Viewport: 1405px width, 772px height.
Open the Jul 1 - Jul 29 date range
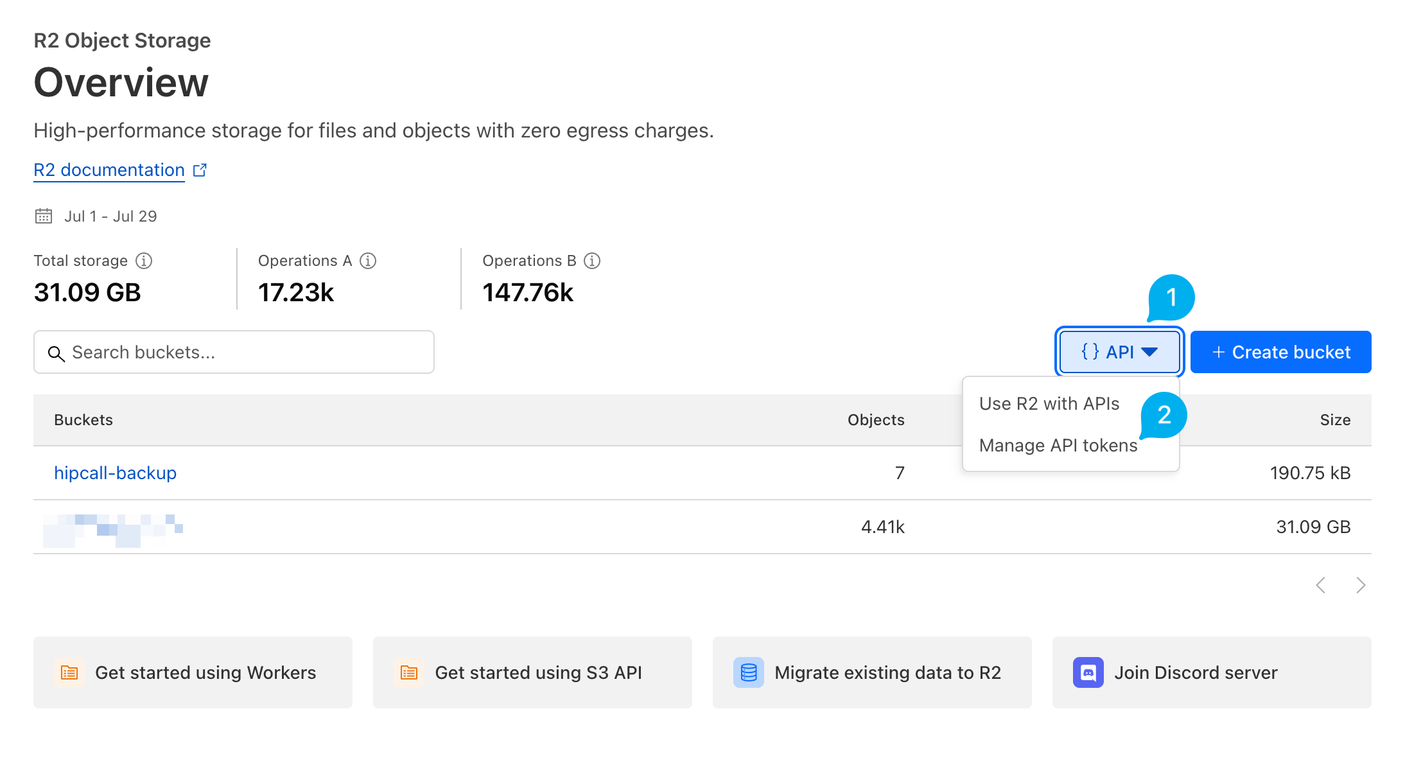pos(110,216)
